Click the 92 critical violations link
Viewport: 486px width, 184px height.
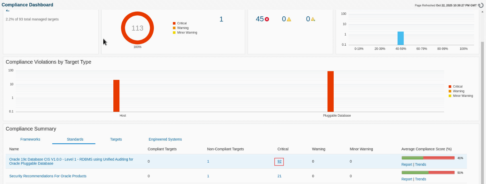(279, 161)
